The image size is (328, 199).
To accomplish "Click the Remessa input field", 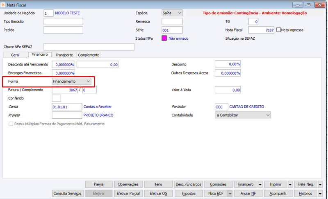I will click(172, 22).
